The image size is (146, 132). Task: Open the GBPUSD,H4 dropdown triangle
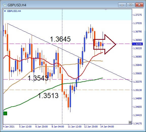pos(5,11)
